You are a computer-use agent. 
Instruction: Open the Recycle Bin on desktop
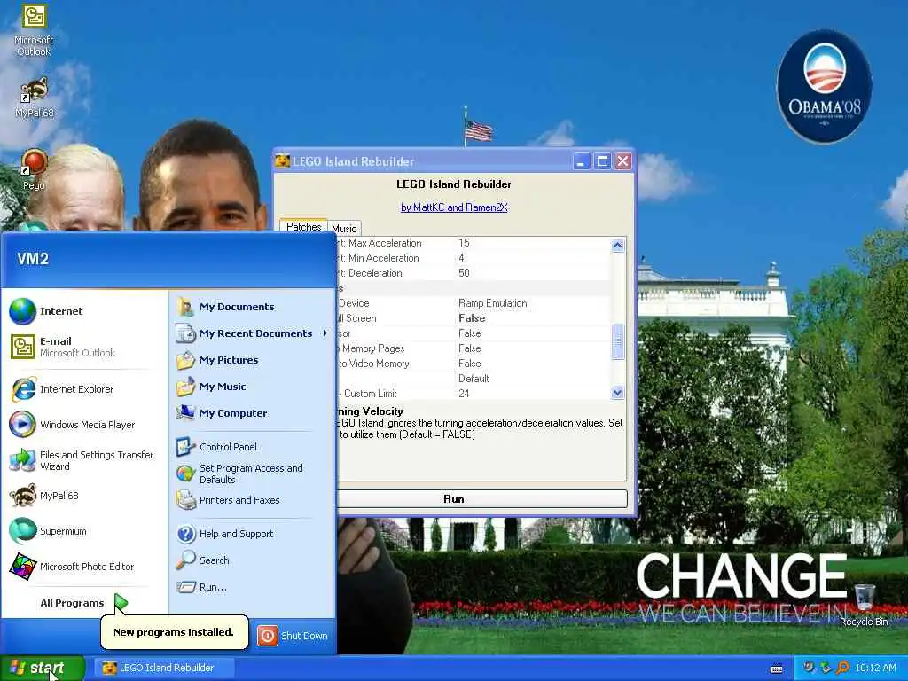[x=864, y=605]
